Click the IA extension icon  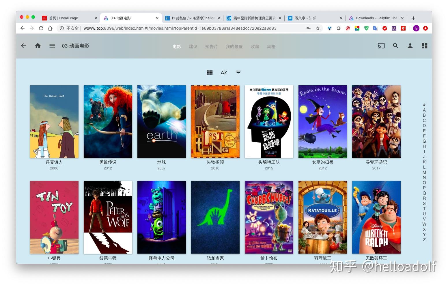pyautogui.click(x=394, y=28)
